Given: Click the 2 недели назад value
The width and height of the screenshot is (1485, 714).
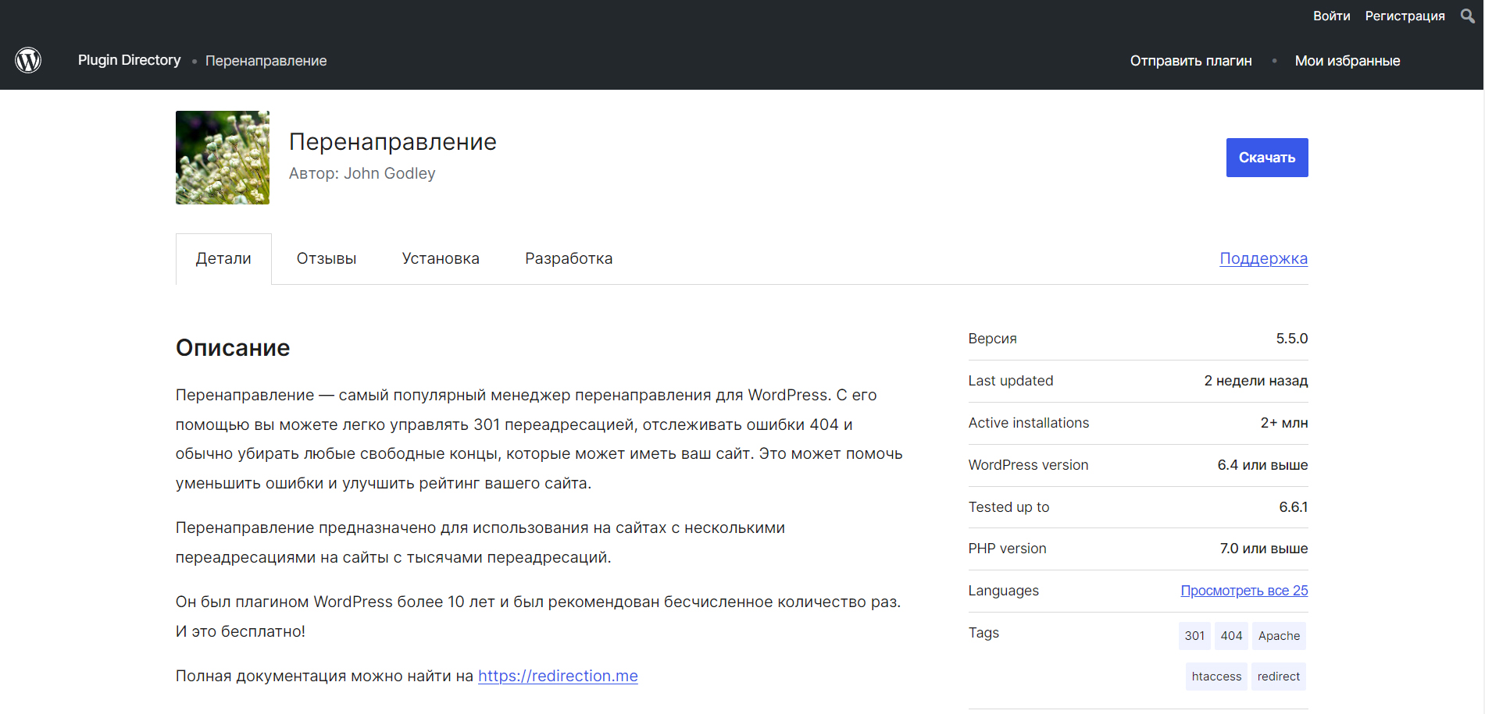Looking at the screenshot, I should pyautogui.click(x=1255, y=381).
